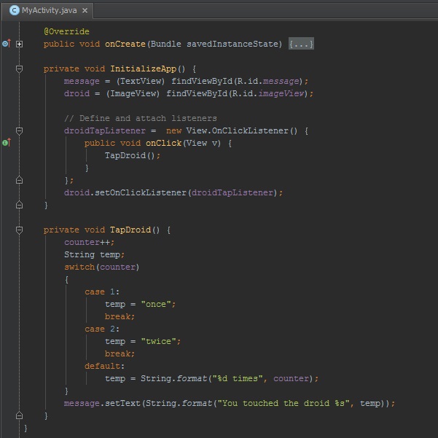Close the MyActivity.java editor tab
This screenshot has height=438, width=438.
tap(85, 11)
